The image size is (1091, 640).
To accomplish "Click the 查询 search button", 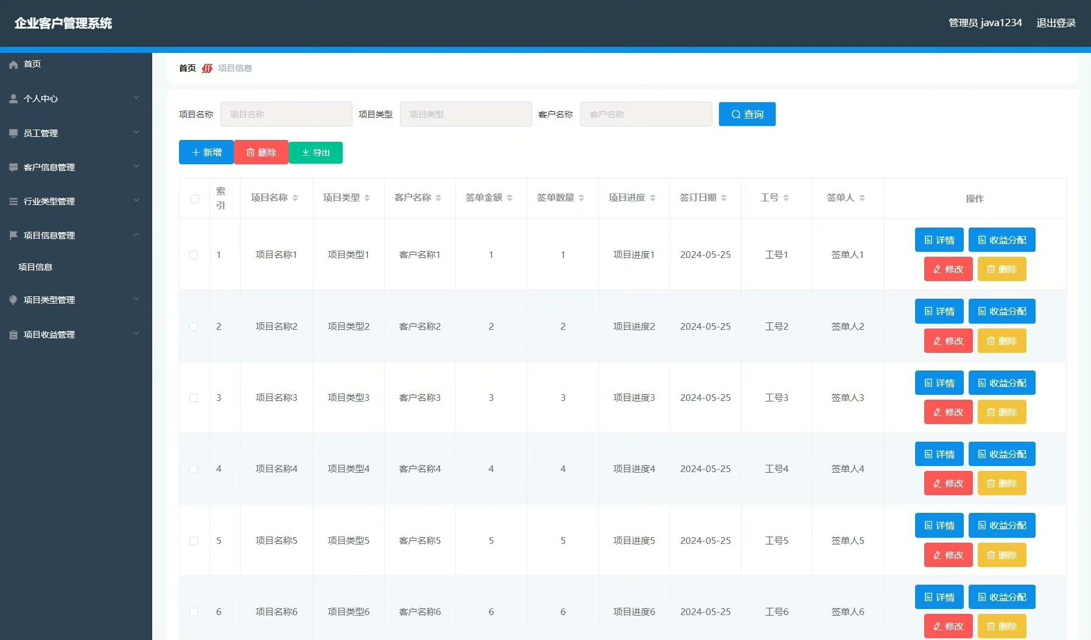I will coord(747,114).
